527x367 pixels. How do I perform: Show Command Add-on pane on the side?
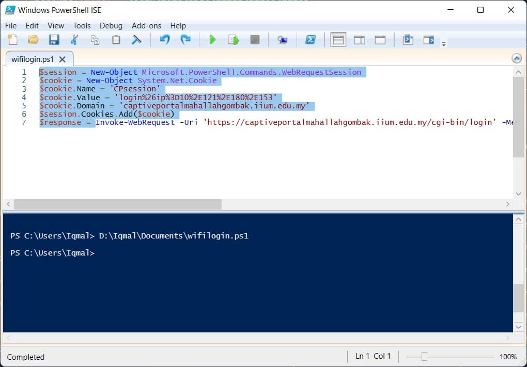point(429,40)
